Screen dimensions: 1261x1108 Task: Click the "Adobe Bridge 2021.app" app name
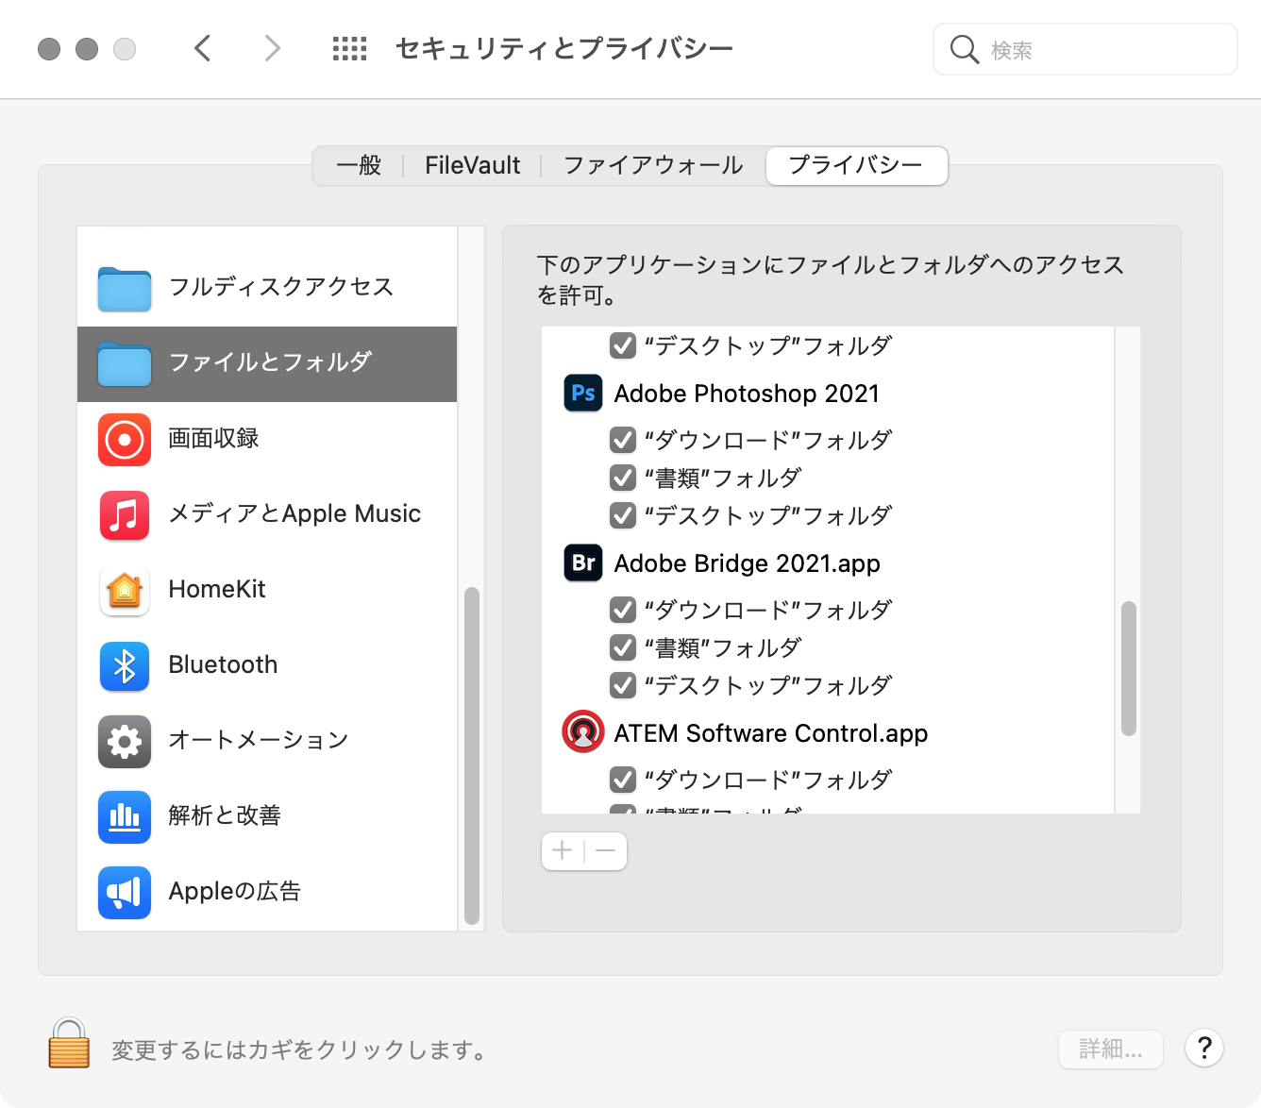click(x=747, y=563)
